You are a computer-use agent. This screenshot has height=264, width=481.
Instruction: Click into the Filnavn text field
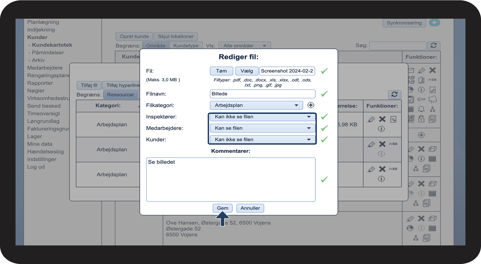tap(262, 94)
